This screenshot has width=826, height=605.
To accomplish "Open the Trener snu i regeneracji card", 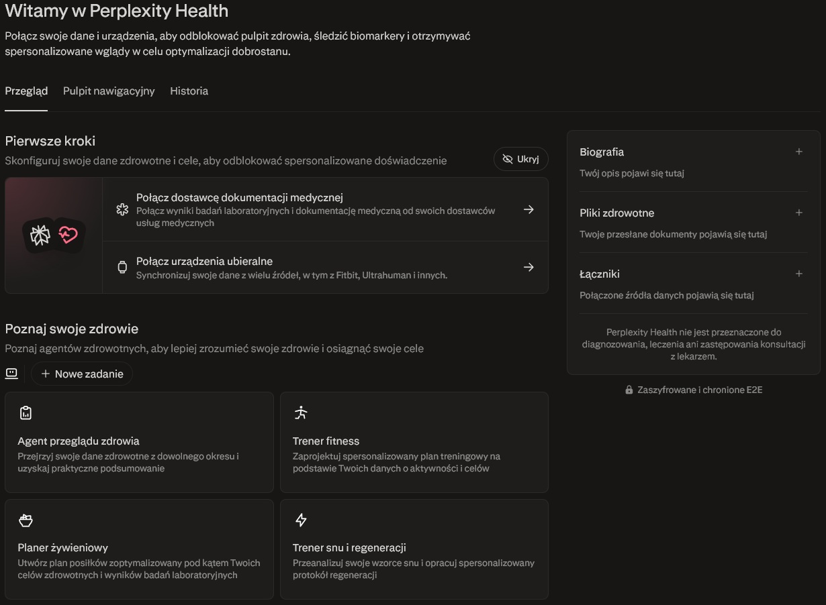I will (414, 549).
